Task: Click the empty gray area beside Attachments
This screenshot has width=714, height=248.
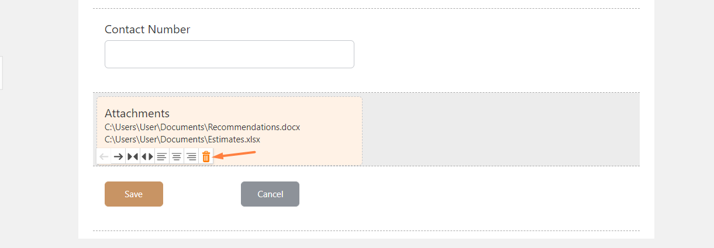Action: (501, 130)
